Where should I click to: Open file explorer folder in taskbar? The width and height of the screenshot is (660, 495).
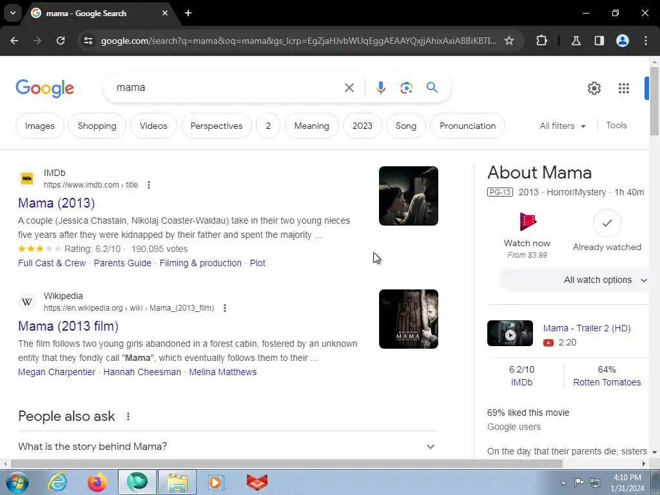tap(177, 482)
